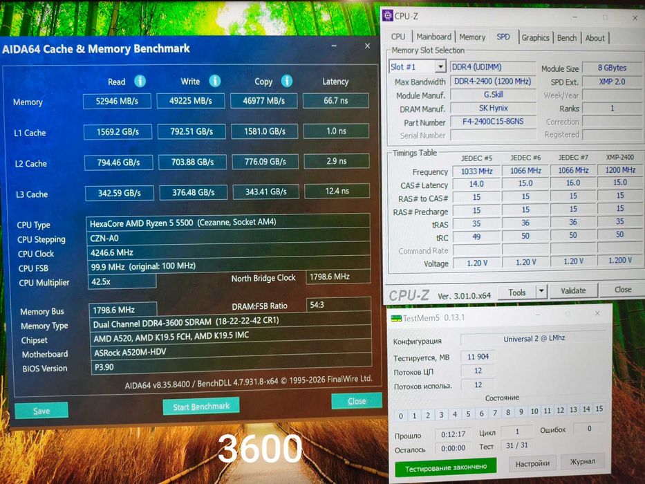This screenshot has width=645, height=484.
Task: Switch to the Memory tab in CPU-Z
Action: (471, 37)
